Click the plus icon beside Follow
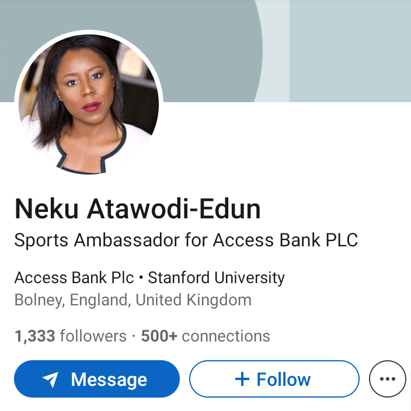This screenshot has width=411, height=411. (x=242, y=379)
